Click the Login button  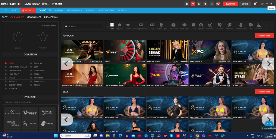tap(245, 4)
